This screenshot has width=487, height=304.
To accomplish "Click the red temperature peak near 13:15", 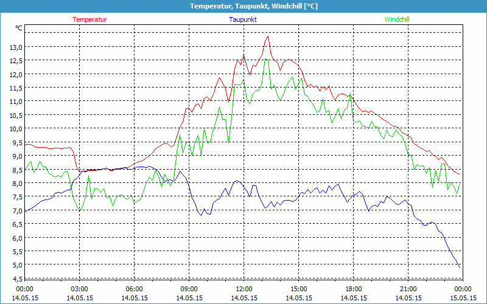I will [x=268, y=36].
